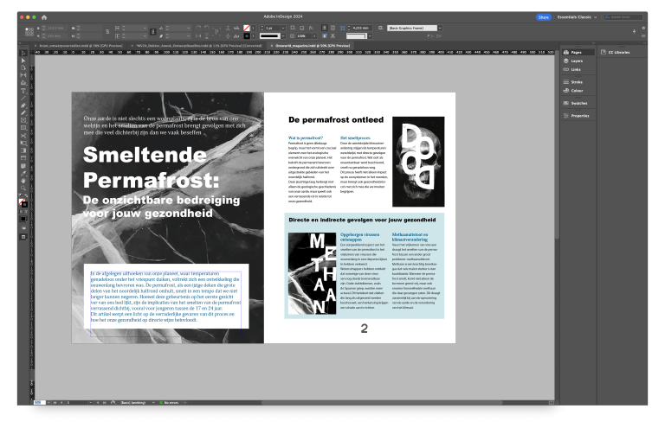Select the Selection tool arrow
The image size is (665, 428).
click(x=23, y=54)
